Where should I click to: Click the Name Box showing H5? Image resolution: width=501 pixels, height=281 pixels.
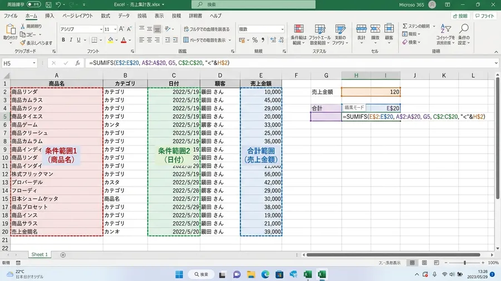pos(19,63)
